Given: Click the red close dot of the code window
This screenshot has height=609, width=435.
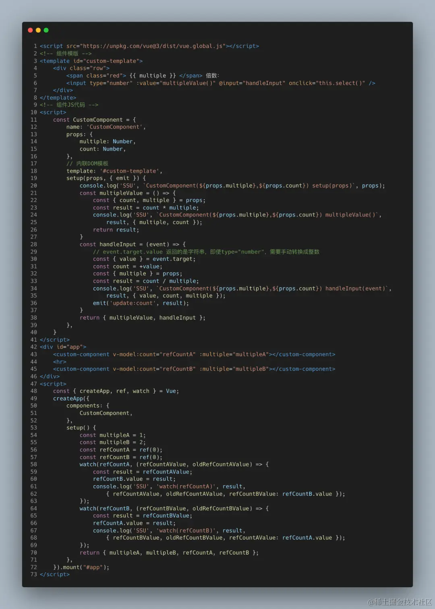Looking at the screenshot, I should 30,30.
